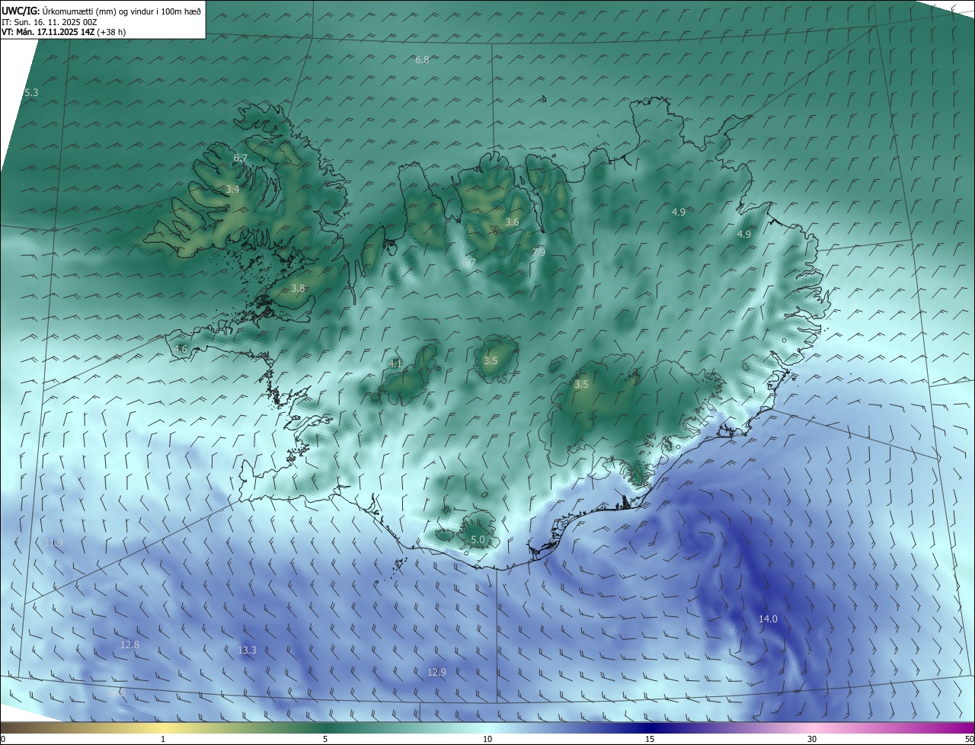Select the 50 tick on the color scale
This screenshot has width=975, height=745.
[968, 739]
